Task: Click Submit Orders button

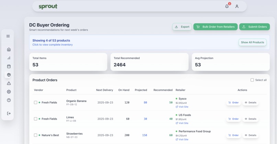Action: [x=254, y=27]
